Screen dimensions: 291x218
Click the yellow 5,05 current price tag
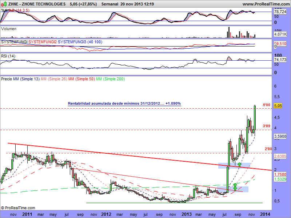click(278, 106)
